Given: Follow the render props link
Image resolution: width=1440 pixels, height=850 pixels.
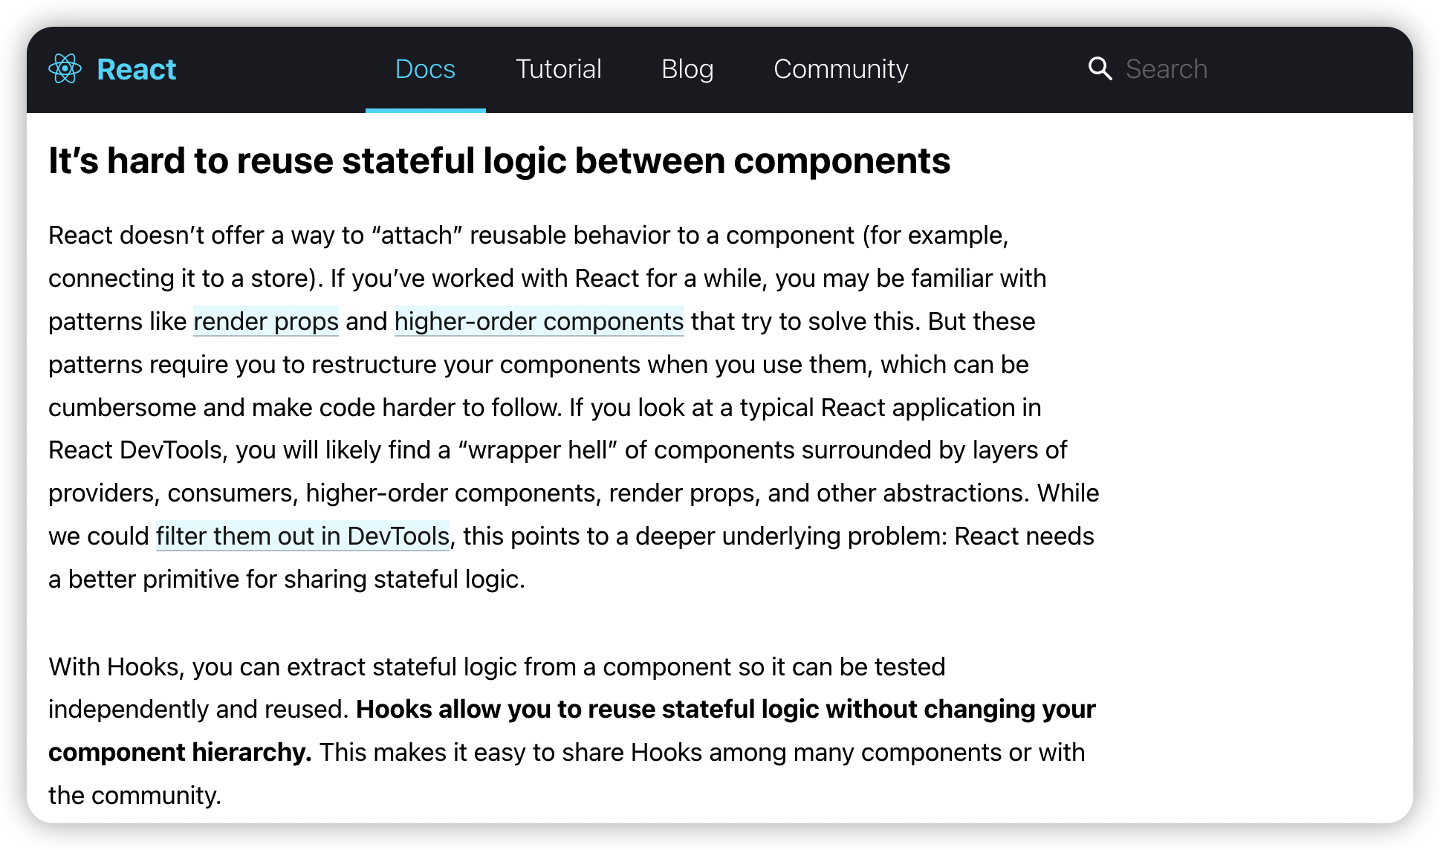Looking at the screenshot, I should tap(266, 321).
